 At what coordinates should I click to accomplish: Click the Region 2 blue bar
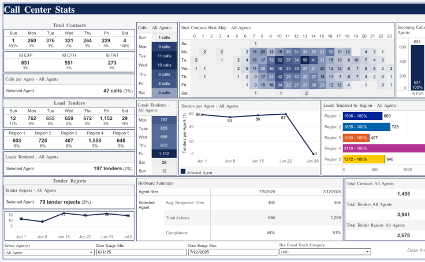click(367, 127)
